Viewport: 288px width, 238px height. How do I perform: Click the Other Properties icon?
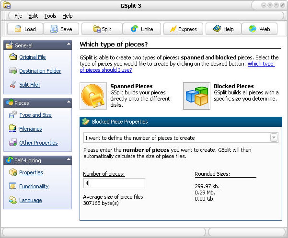pyautogui.click(x=13, y=142)
